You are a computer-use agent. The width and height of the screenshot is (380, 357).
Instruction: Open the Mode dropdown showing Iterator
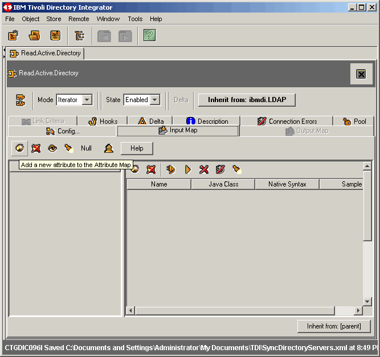tap(87, 100)
